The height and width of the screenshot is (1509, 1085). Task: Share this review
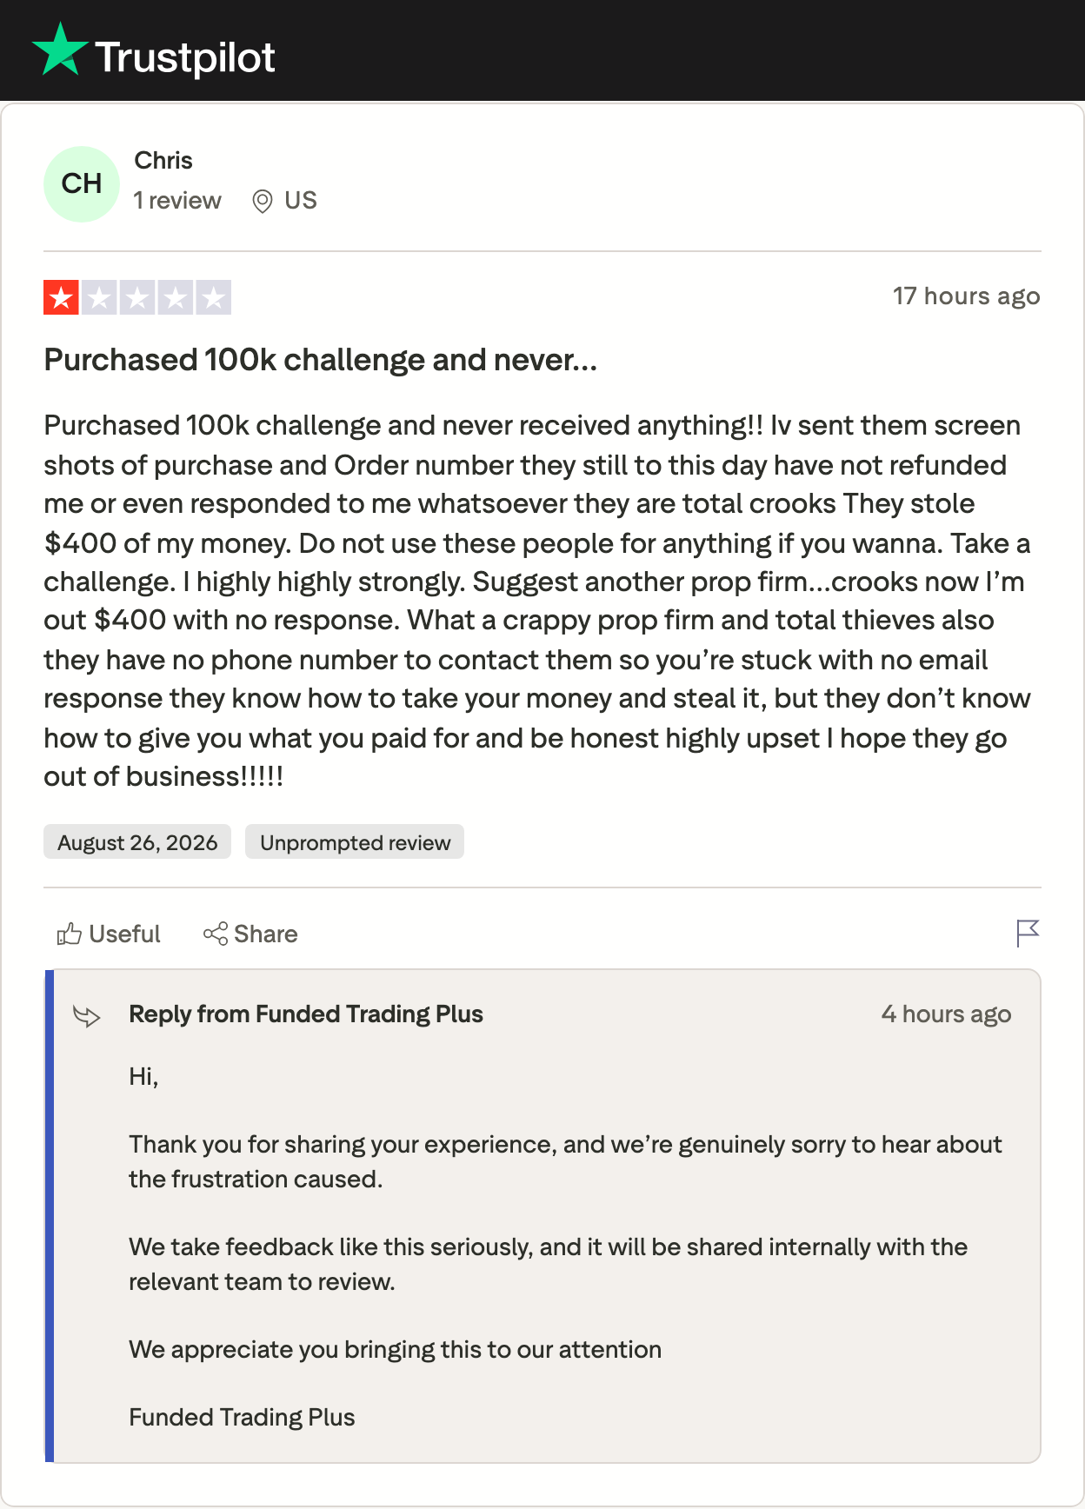[250, 934]
